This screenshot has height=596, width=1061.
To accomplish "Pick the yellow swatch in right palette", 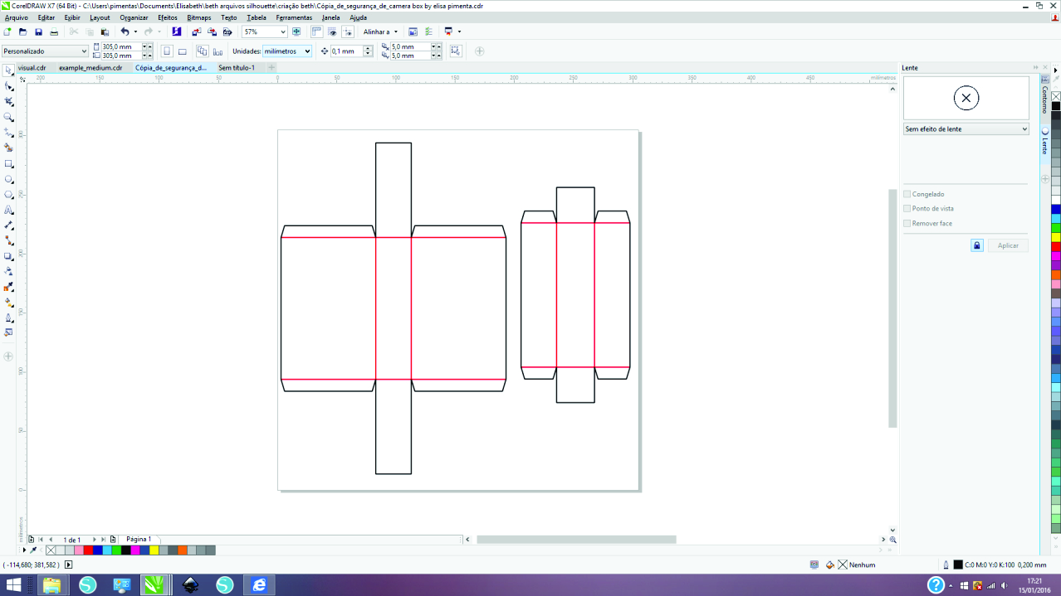I will [x=1056, y=237].
